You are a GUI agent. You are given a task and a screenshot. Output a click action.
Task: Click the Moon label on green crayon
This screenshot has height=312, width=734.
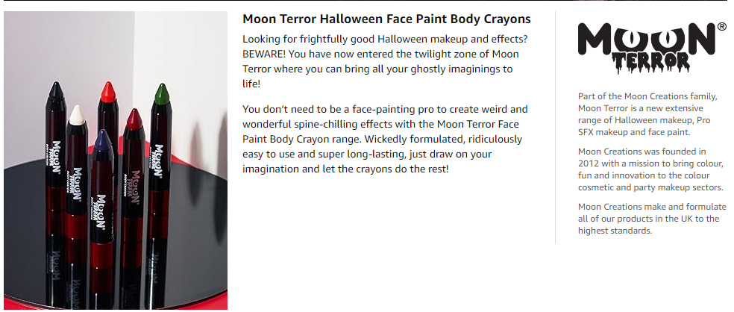[x=159, y=162]
